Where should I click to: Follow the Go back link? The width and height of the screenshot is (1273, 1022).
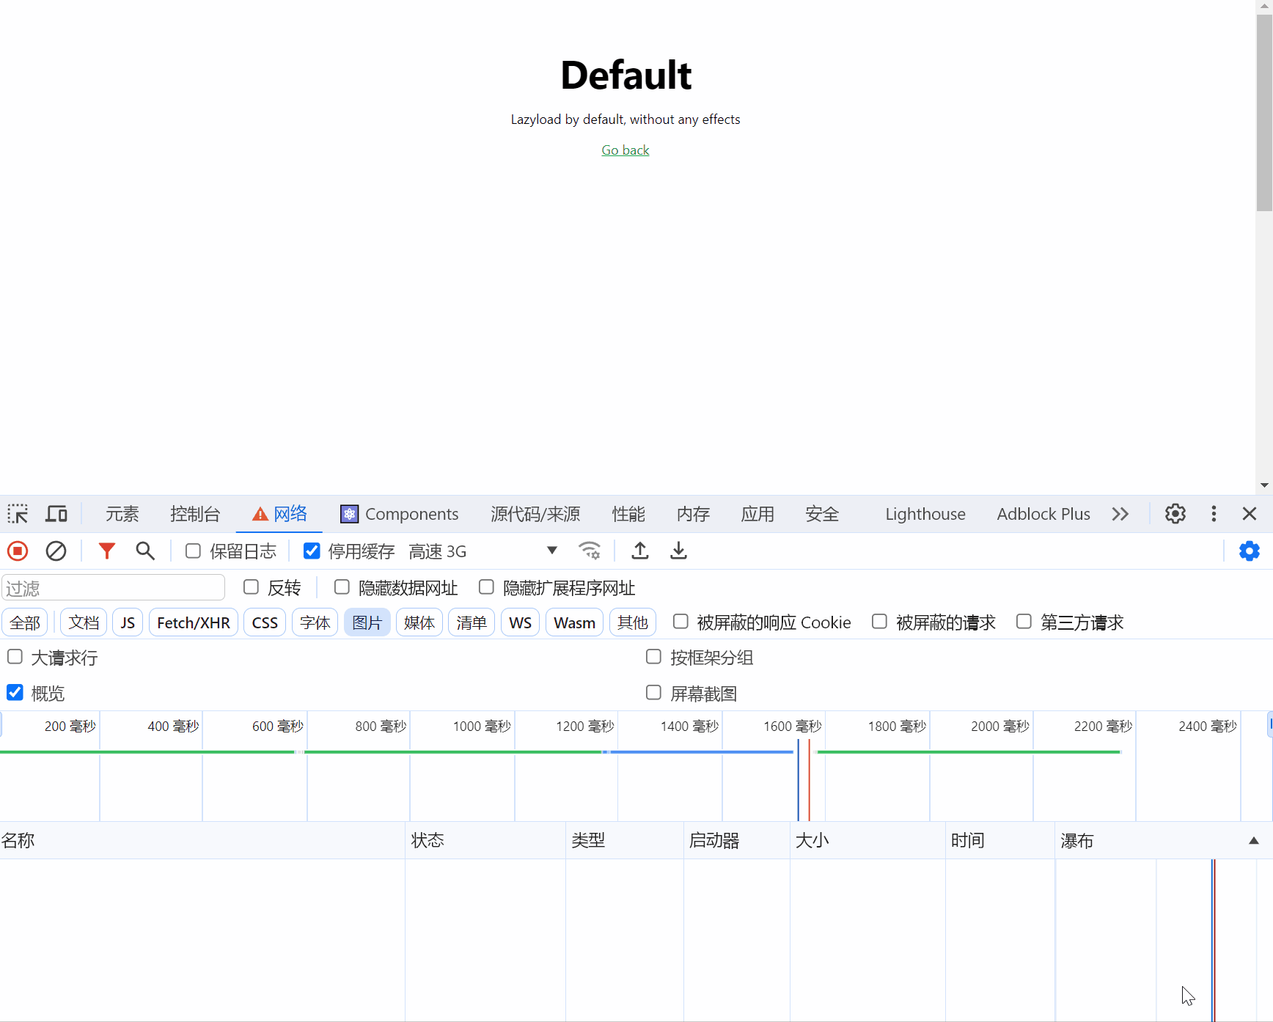click(x=626, y=150)
